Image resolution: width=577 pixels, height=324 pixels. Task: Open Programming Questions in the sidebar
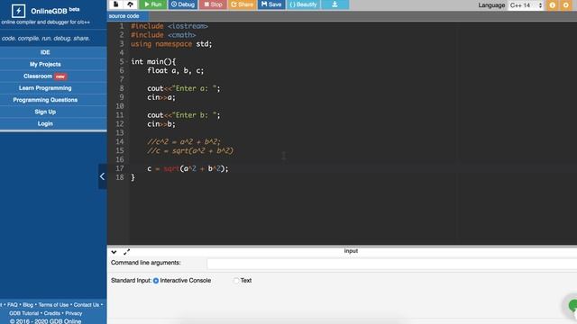pos(45,100)
